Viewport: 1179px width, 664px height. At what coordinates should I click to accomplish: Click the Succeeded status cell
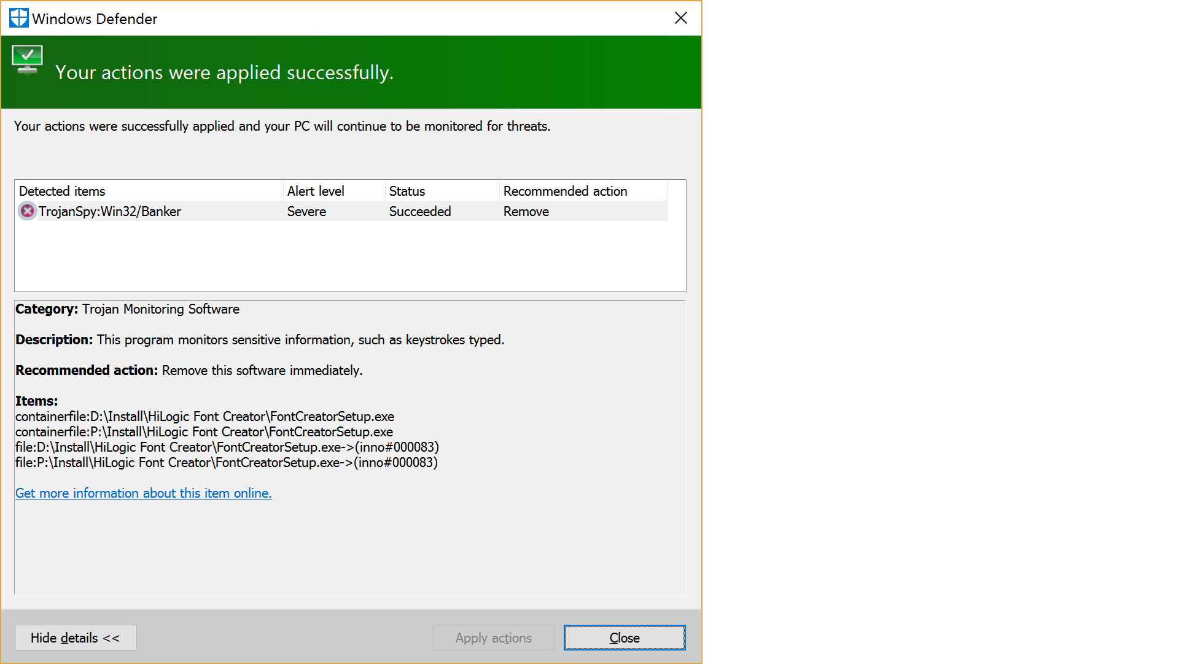[420, 211]
